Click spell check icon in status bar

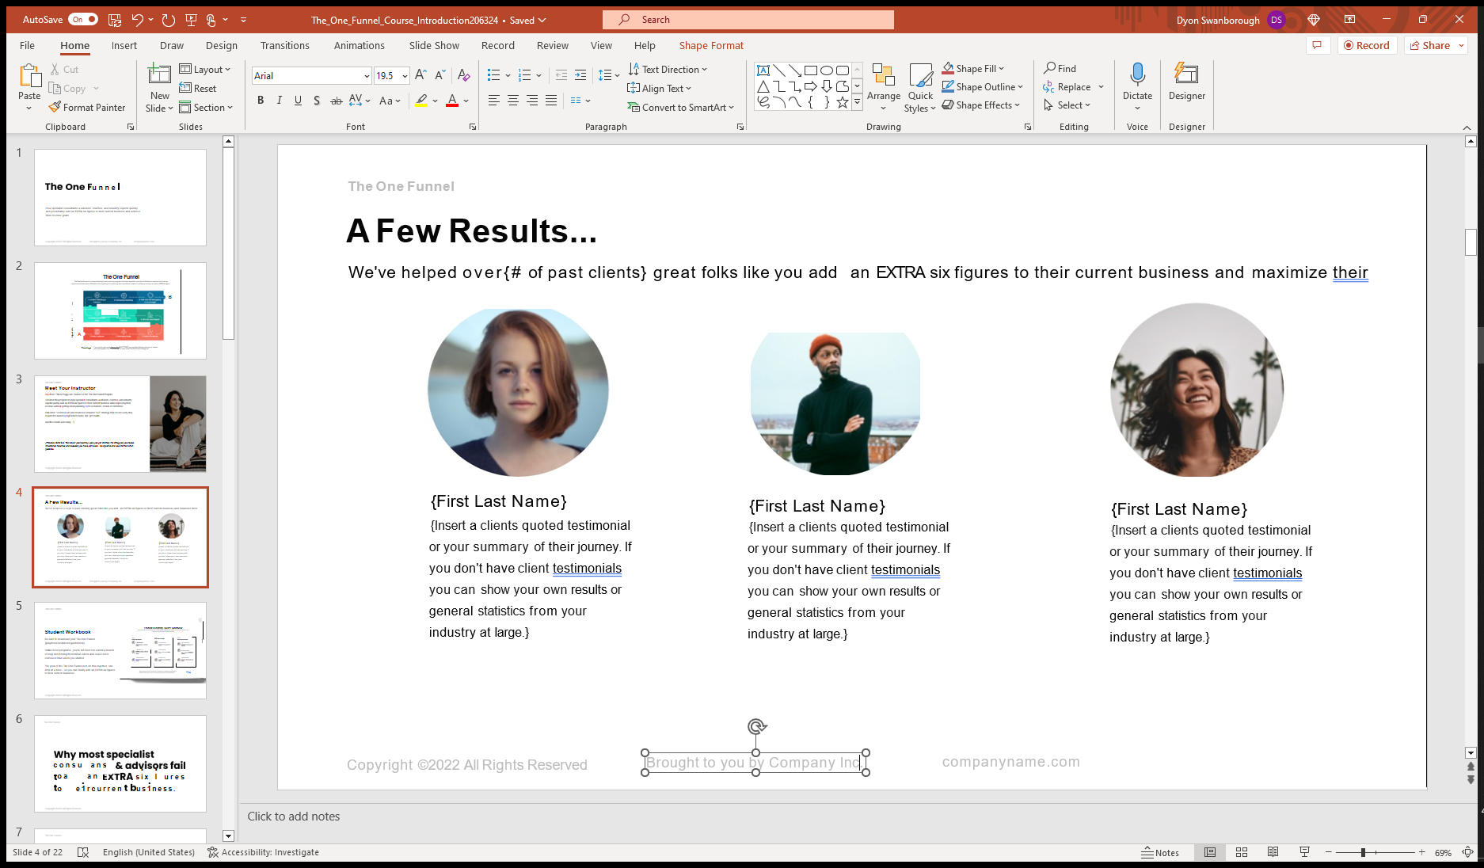pyautogui.click(x=83, y=852)
